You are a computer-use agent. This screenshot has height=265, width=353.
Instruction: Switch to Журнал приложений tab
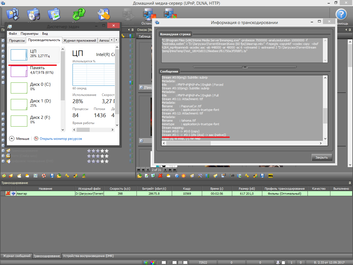pyautogui.click(x=80, y=40)
